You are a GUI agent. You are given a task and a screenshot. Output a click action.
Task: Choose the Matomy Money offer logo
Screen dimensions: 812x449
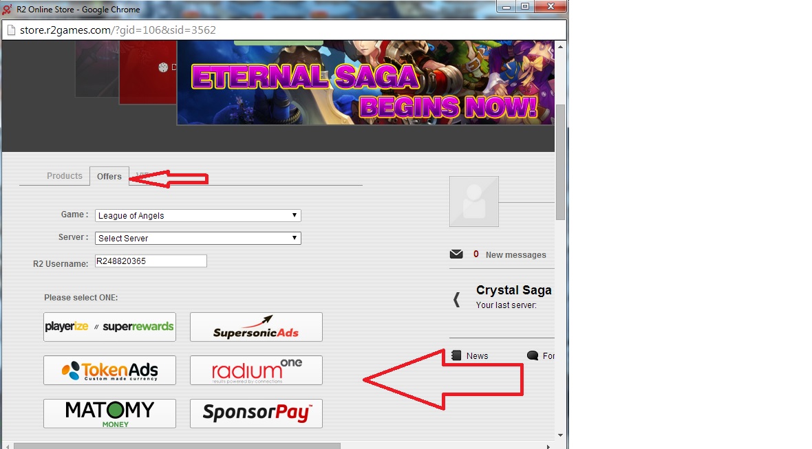point(110,413)
